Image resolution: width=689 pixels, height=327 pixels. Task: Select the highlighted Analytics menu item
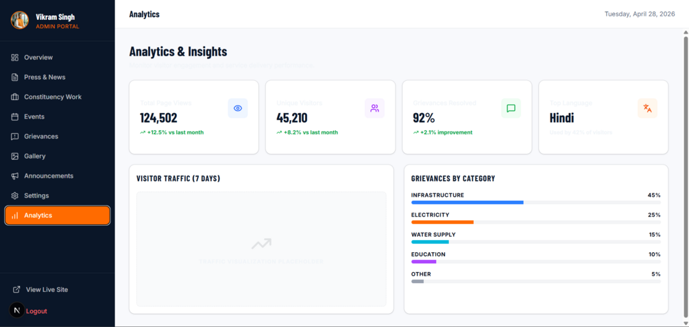(57, 215)
